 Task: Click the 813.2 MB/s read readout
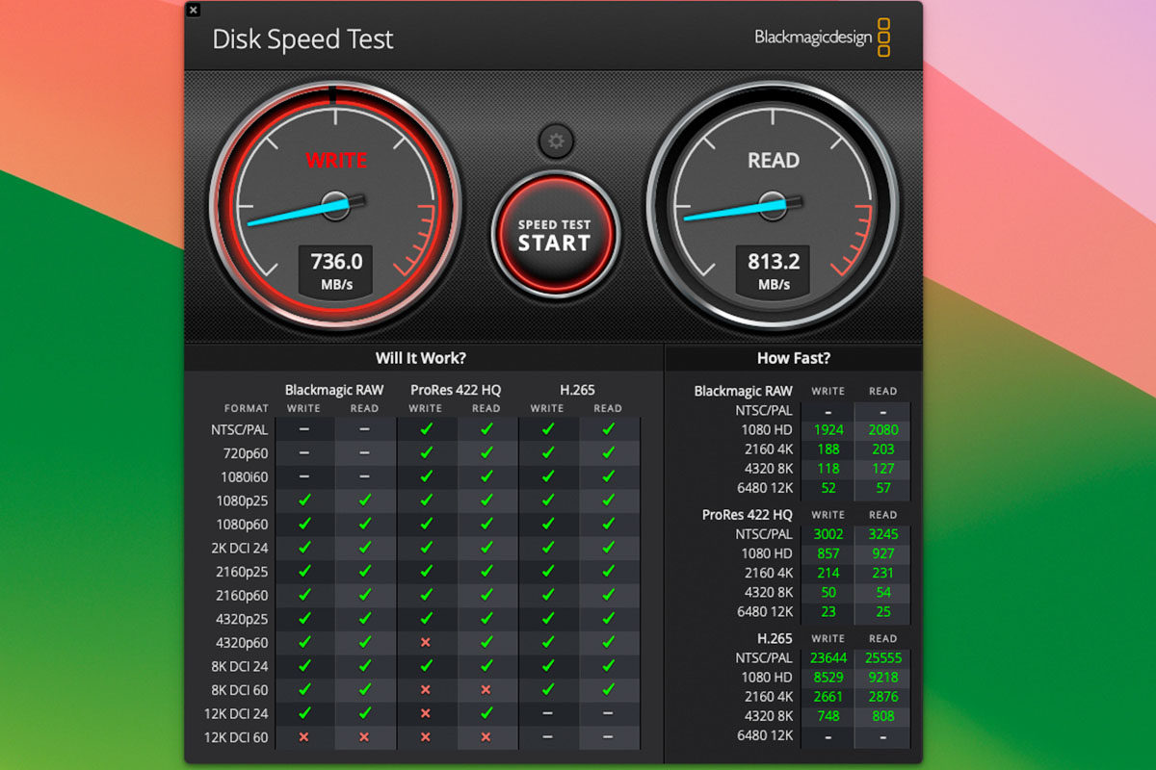tap(774, 270)
